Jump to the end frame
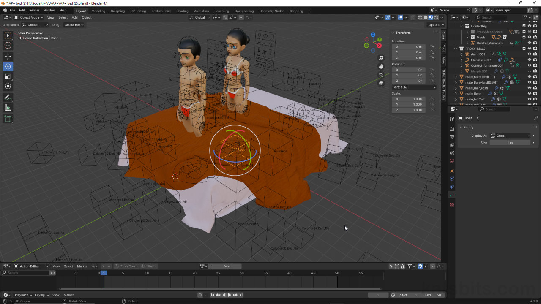The image size is (541, 304). click(x=240, y=295)
